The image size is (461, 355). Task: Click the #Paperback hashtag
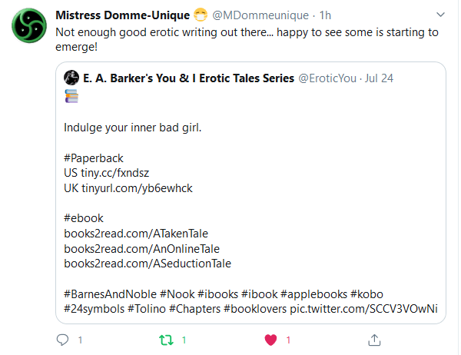tap(94, 159)
